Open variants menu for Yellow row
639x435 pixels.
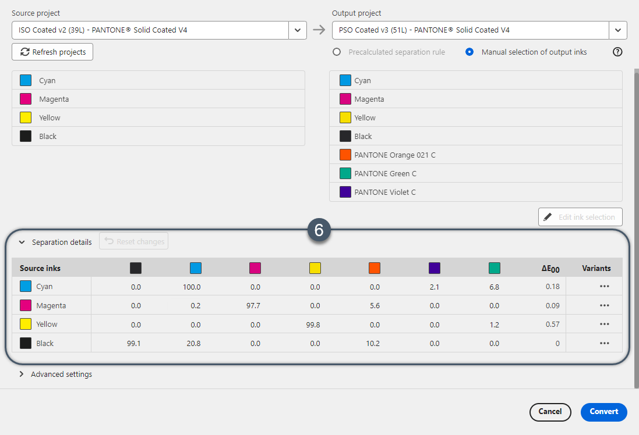(x=605, y=324)
